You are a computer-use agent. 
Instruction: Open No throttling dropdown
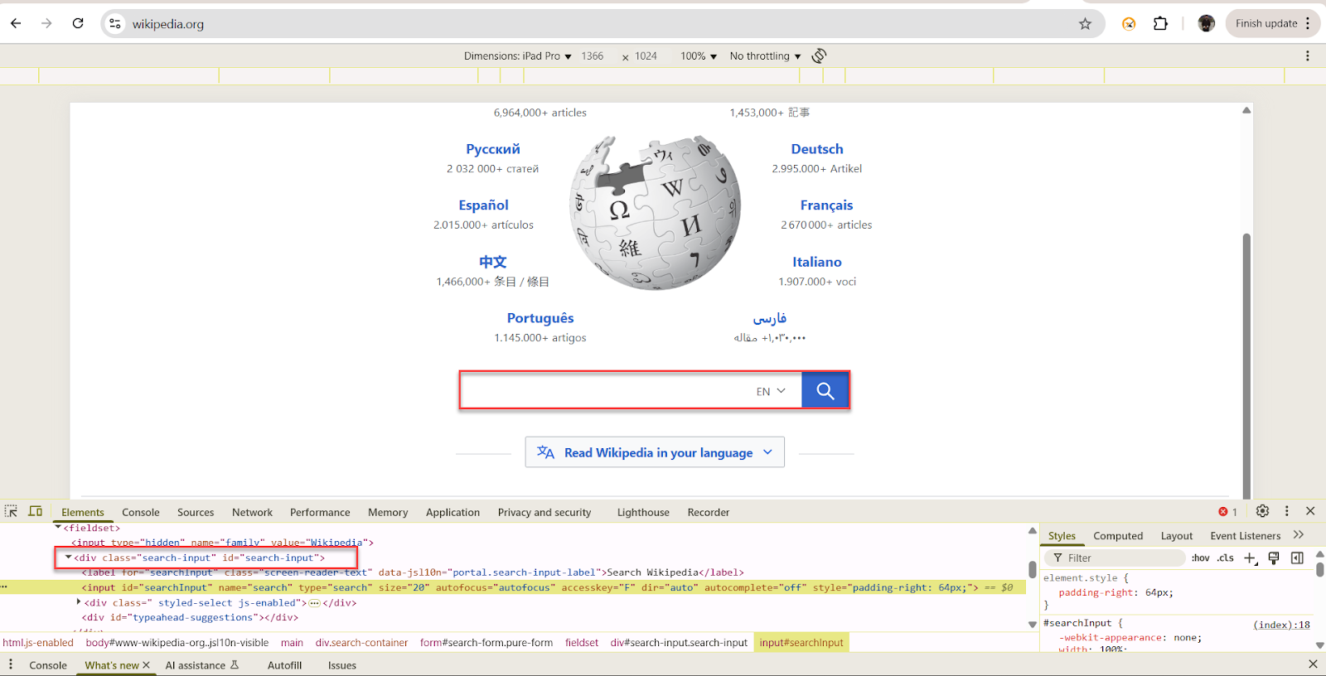765,56
